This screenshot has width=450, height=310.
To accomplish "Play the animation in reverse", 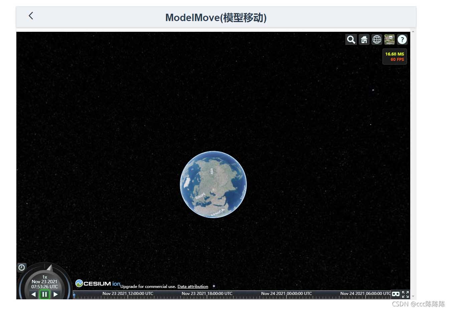I will point(33,294).
